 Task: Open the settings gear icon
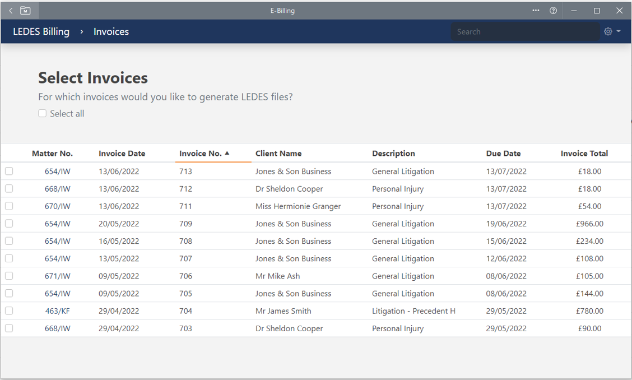click(608, 32)
